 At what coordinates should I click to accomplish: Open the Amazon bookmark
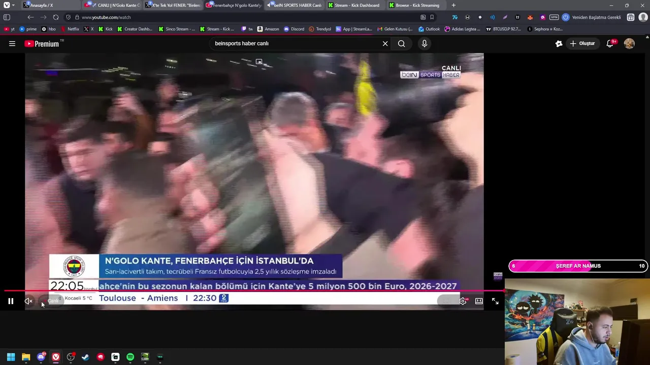coord(268,29)
